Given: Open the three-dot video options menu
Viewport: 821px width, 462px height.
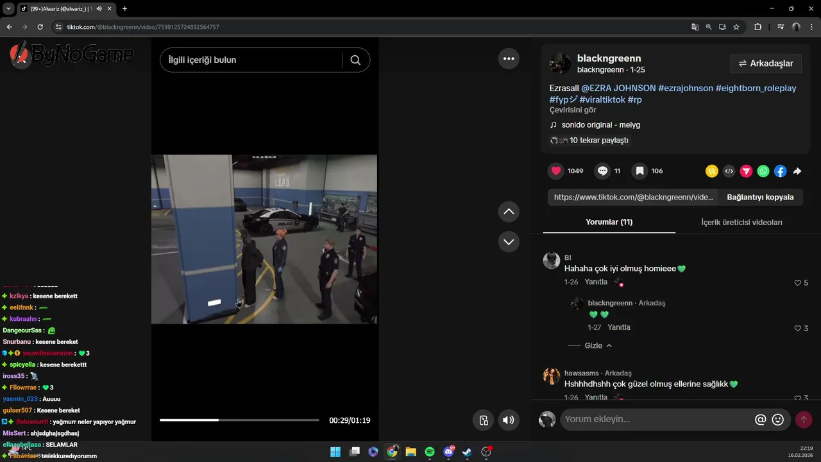Looking at the screenshot, I should point(509,58).
